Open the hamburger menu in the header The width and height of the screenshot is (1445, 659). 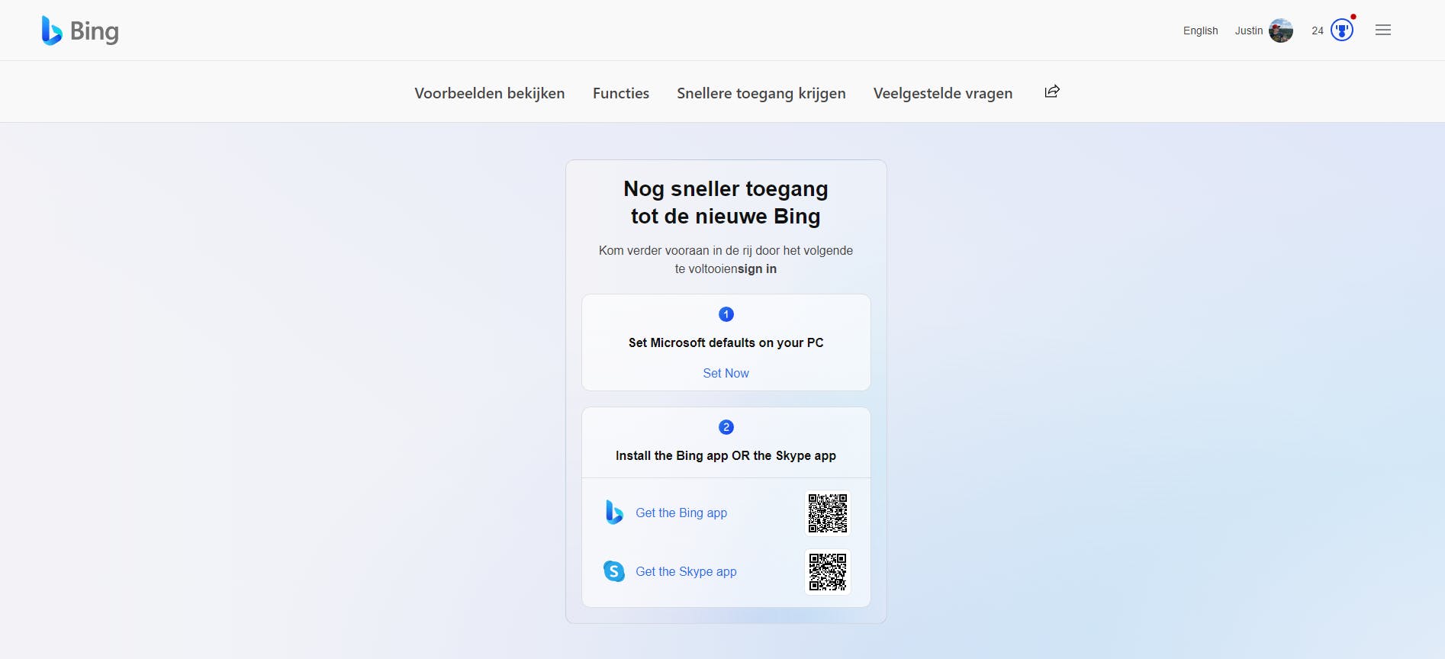pyautogui.click(x=1383, y=30)
